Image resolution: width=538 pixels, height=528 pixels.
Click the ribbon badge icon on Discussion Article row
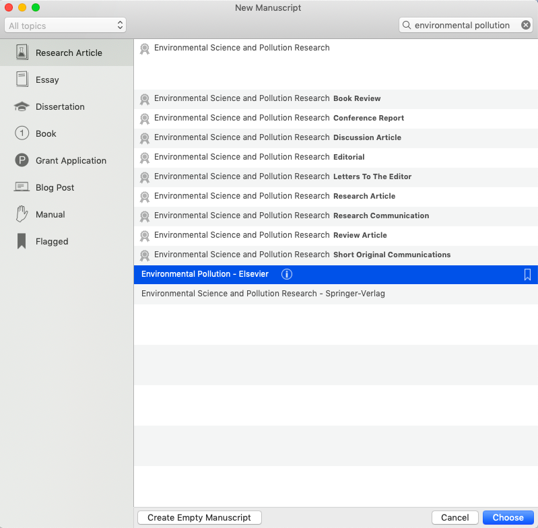point(145,139)
